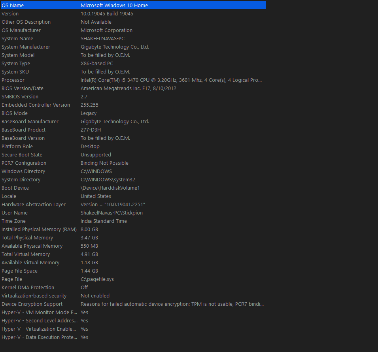Select the Hyper-V Virtualization Enabled row
378x352 pixels.
(133, 329)
